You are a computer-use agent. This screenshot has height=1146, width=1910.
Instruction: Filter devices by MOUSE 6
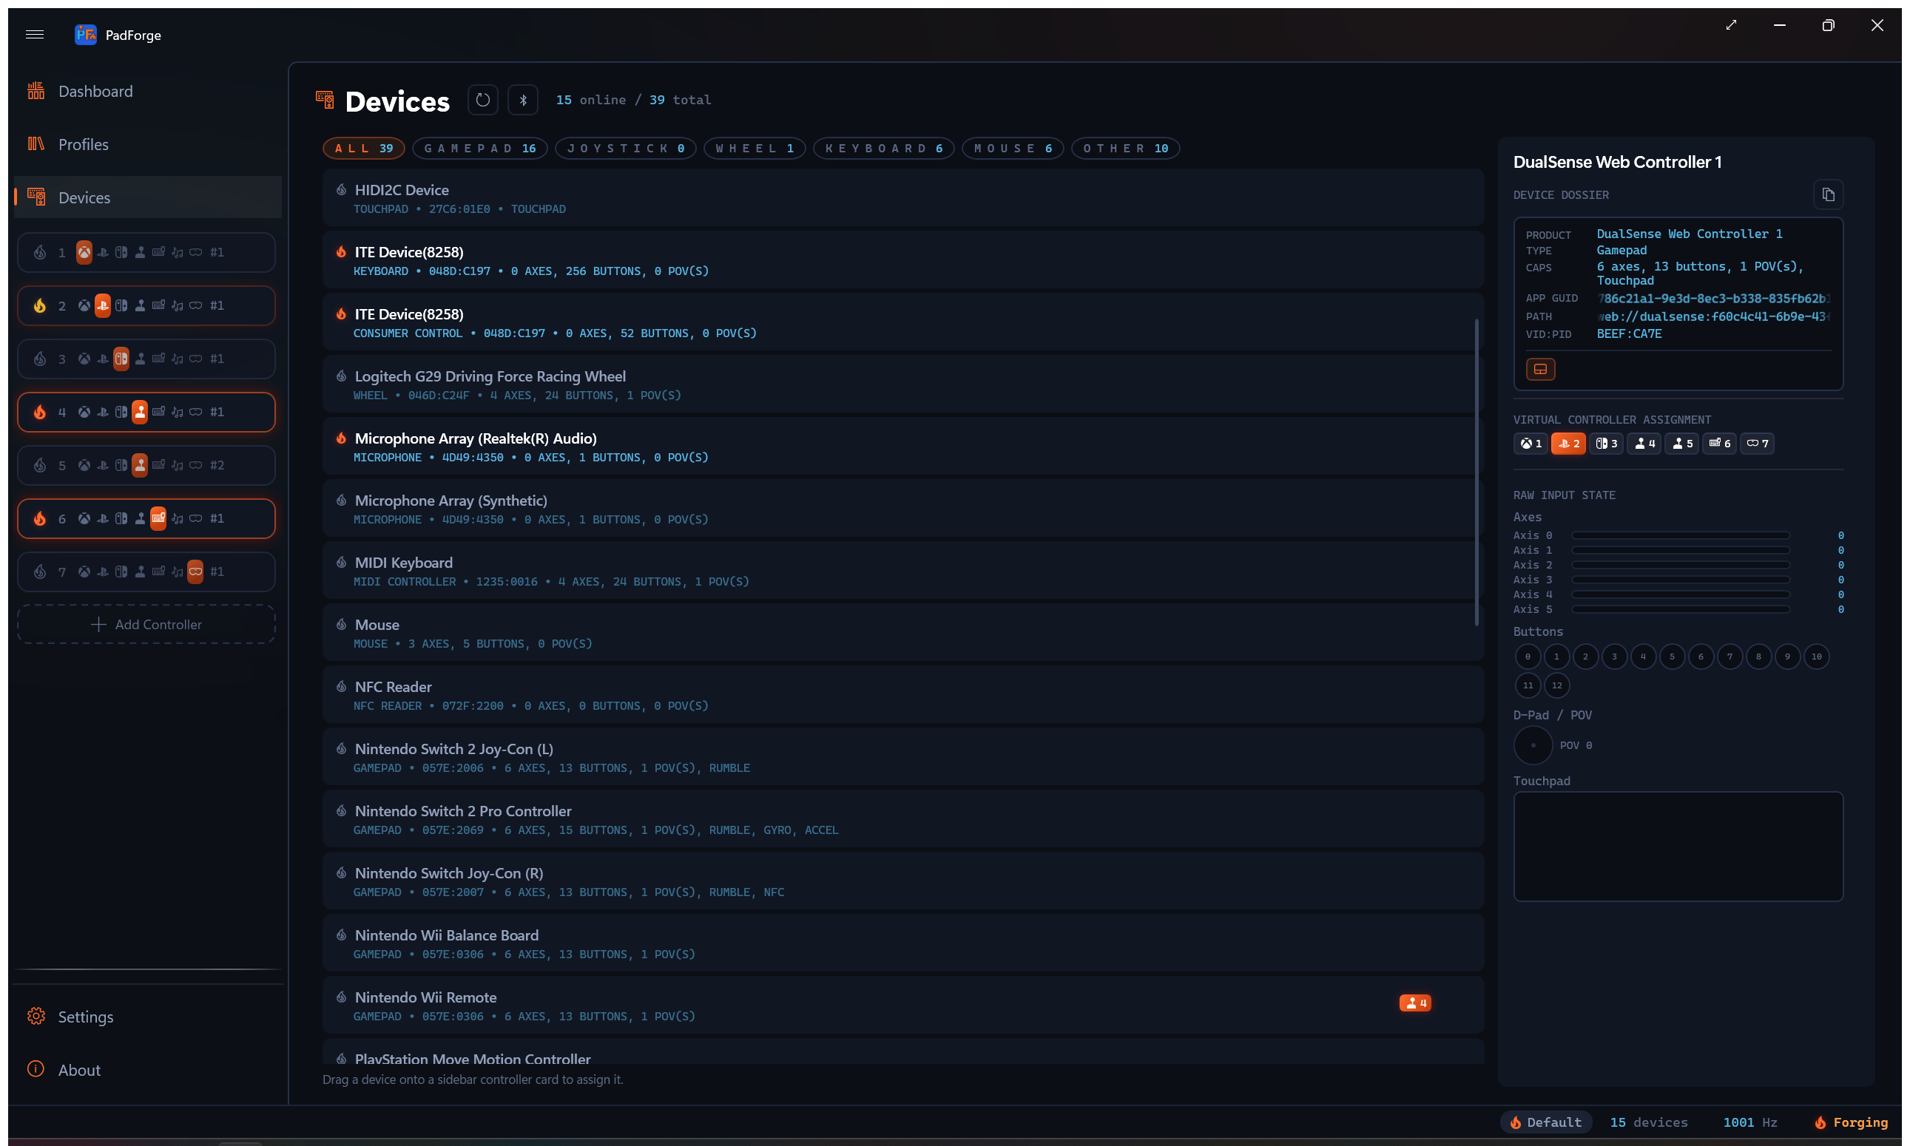(x=1013, y=147)
